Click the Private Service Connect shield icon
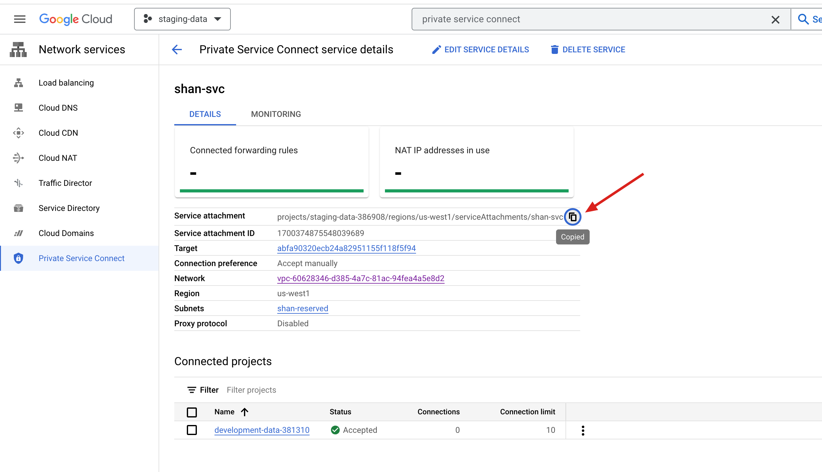822x472 pixels. (19, 258)
